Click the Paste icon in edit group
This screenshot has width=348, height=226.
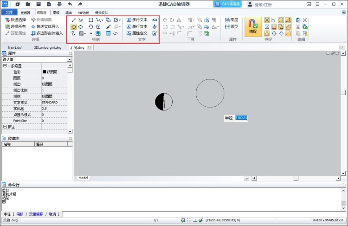pyautogui.click(x=298, y=20)
